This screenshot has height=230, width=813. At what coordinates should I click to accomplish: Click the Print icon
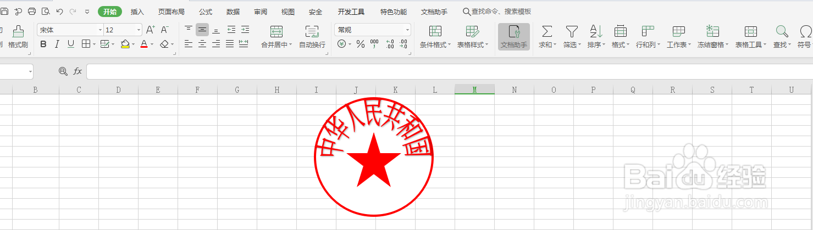(32, 12)
